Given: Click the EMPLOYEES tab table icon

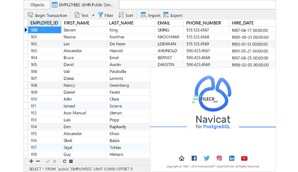Looking at the screenshot, I should (x=55, y=5).
